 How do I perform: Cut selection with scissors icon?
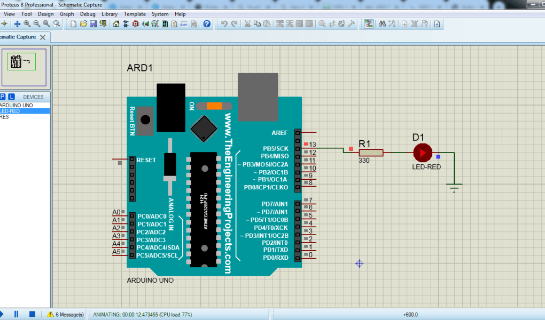[247, 24]
